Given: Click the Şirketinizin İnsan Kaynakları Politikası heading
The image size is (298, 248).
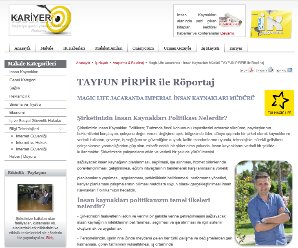Looking at the screenshot, I should coord(152,118).
